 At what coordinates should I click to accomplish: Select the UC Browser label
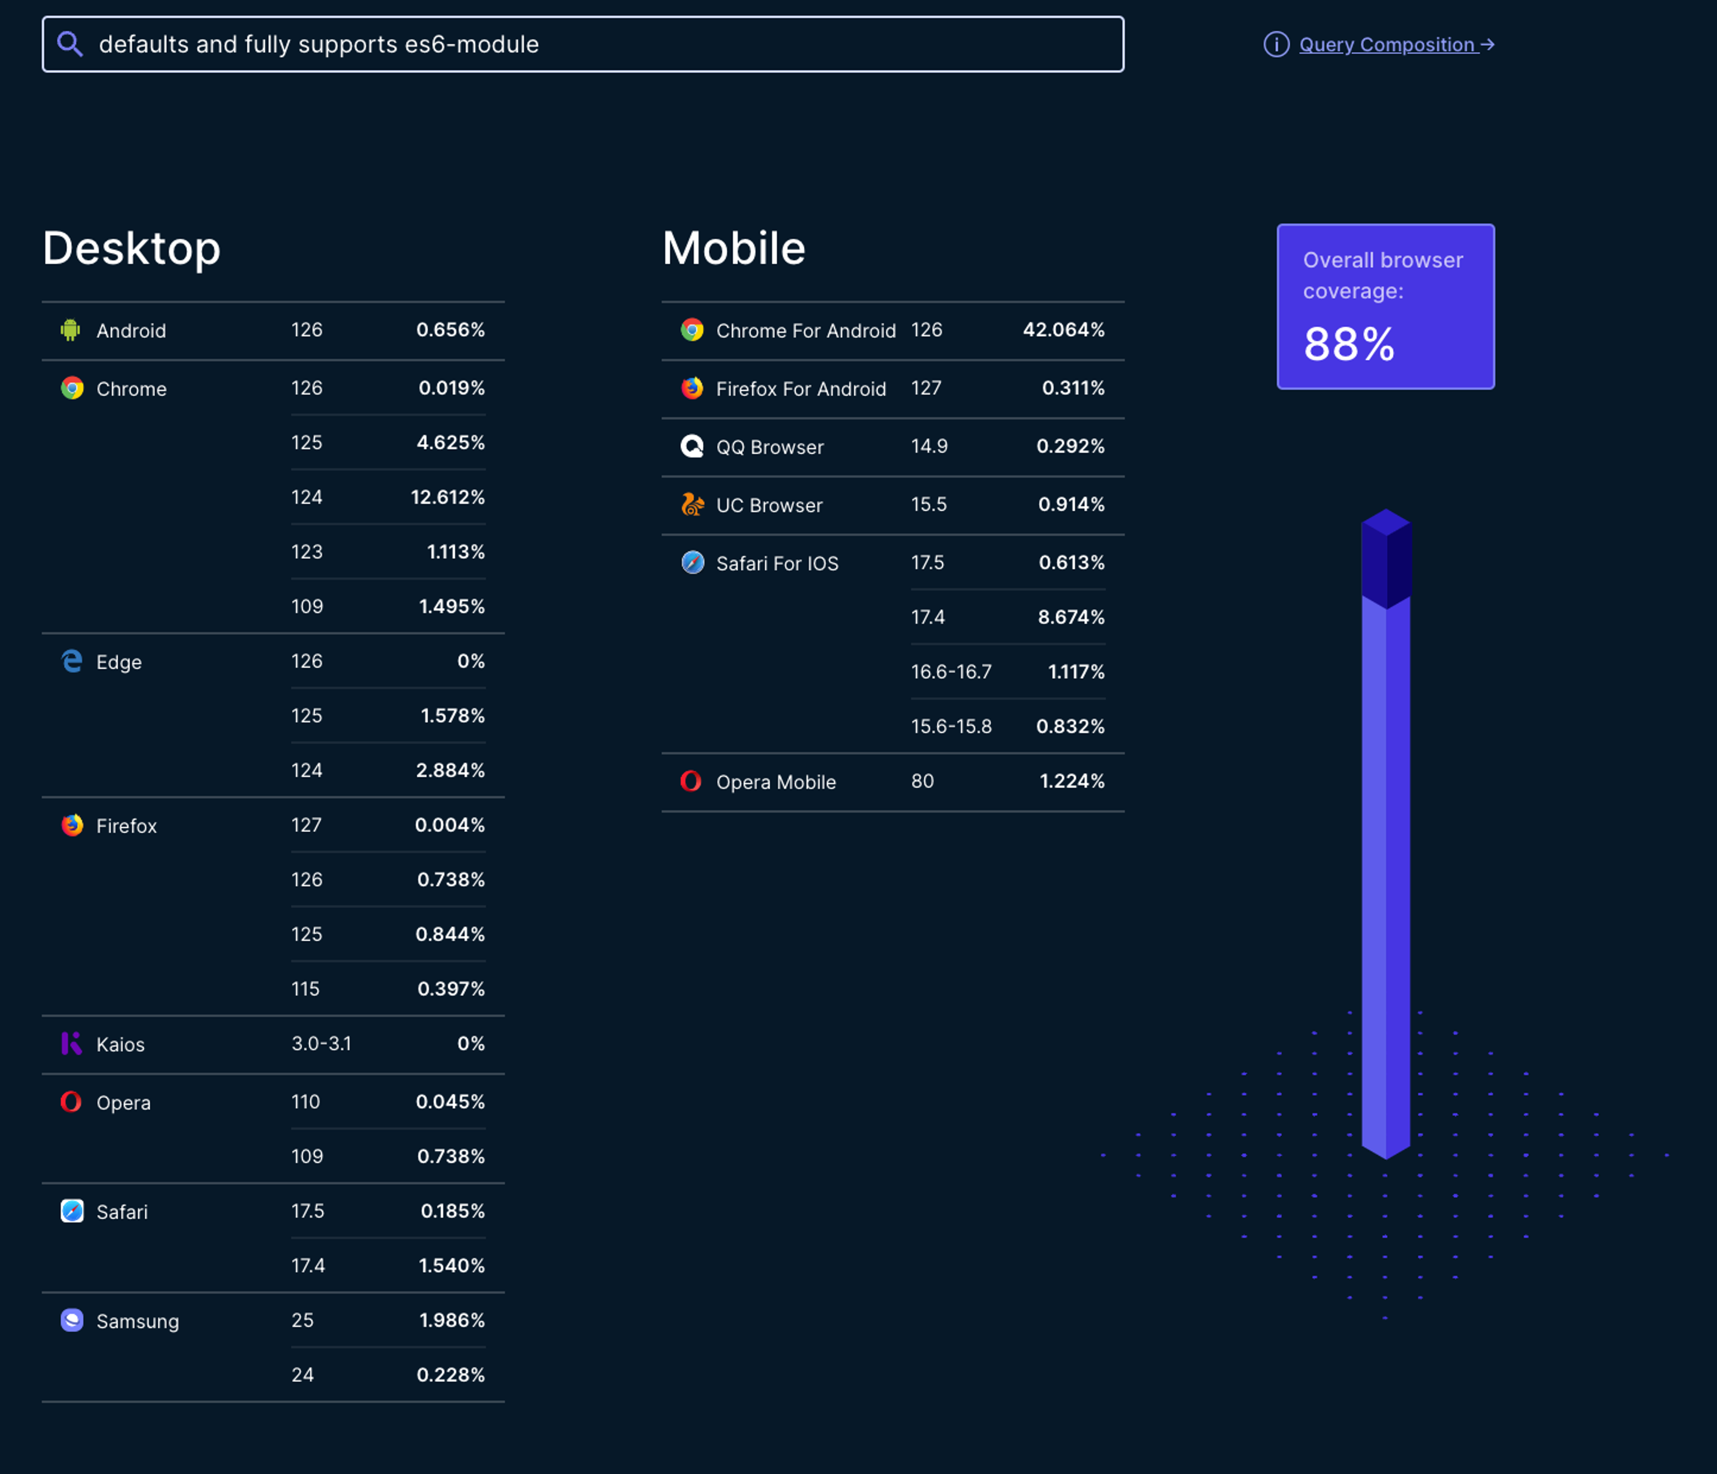[769, 505]
